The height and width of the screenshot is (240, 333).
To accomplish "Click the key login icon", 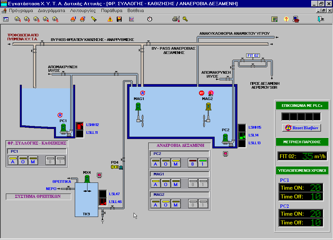I will 185,19.
